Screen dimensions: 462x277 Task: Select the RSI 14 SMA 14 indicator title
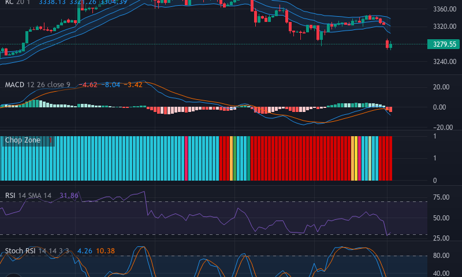pos(28,196)
